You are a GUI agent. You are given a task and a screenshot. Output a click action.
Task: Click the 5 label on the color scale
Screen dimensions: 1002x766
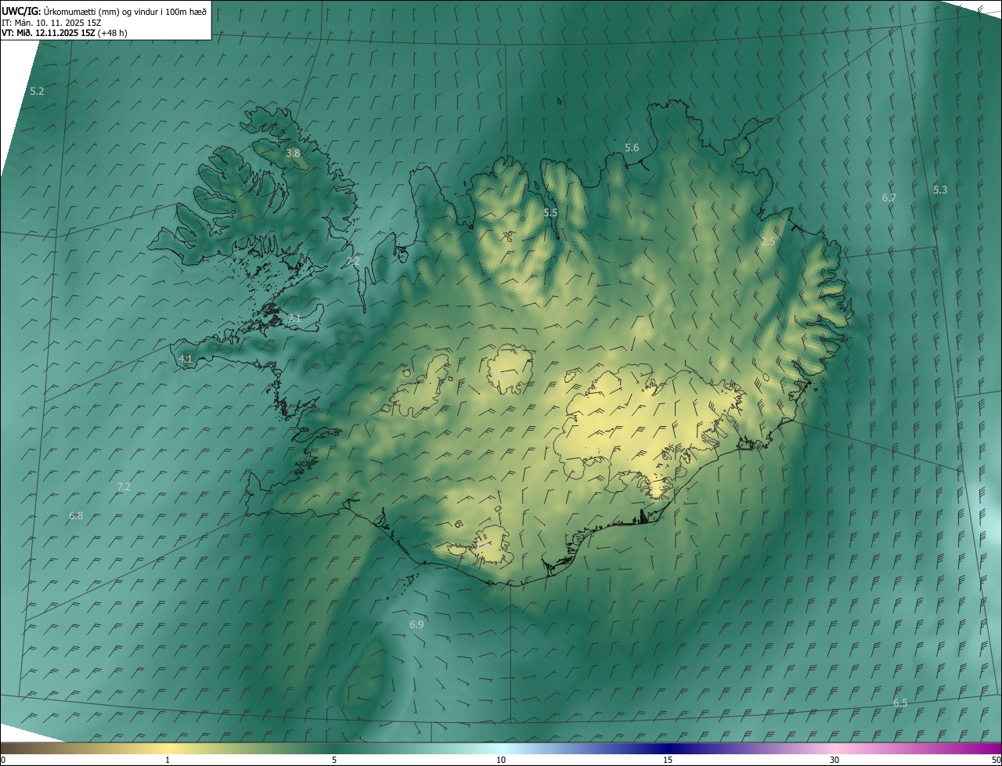(334, 761)
